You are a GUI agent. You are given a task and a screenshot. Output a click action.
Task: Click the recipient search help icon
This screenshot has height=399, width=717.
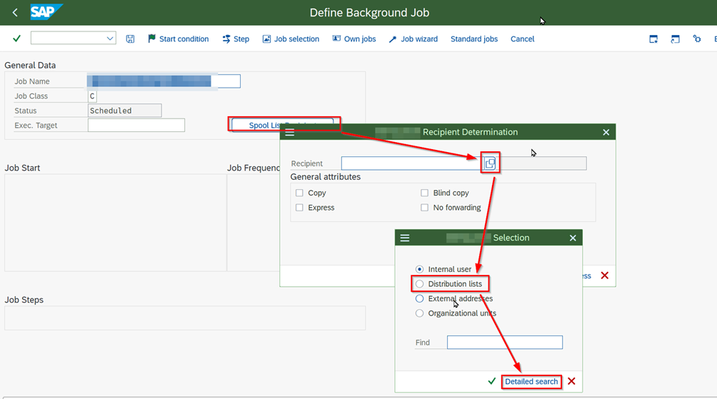click(490, 163)
